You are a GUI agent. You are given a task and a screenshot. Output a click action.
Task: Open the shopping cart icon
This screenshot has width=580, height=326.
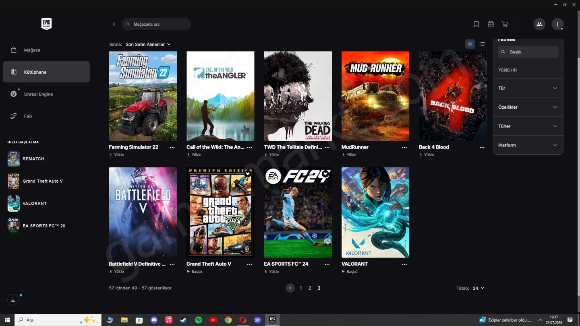coord(505,24)
